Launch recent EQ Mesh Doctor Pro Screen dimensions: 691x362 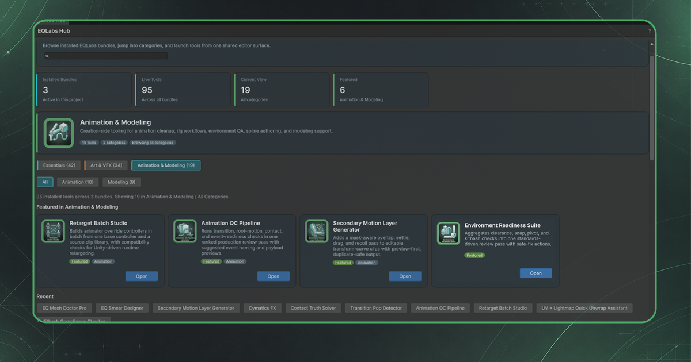[64, 308]
